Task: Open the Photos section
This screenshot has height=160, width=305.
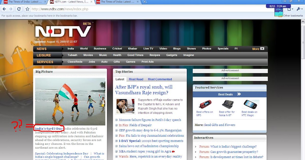Action: point(207,49)
